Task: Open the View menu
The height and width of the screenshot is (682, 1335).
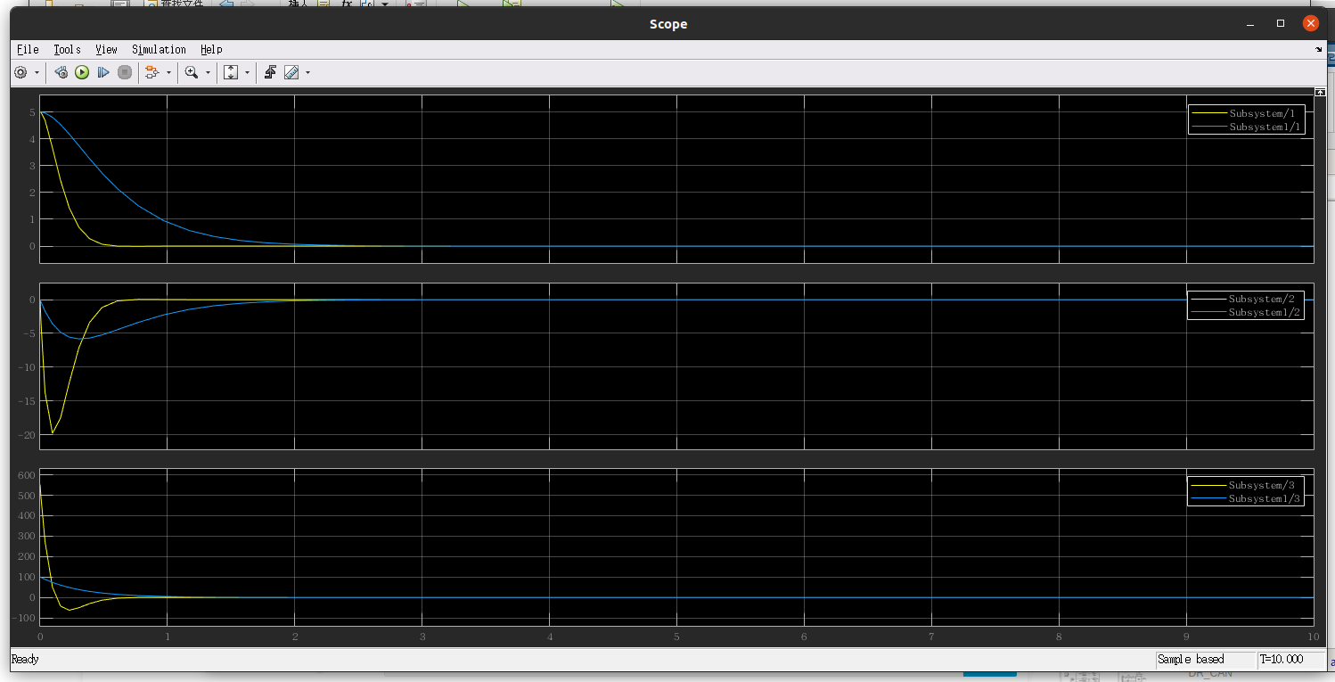Action: tap(106, 49)
